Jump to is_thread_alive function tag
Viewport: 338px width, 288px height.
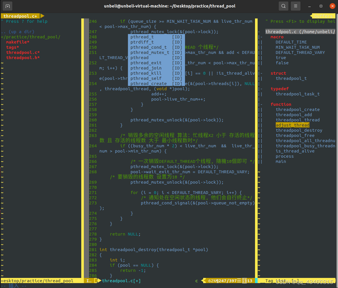[295, 151]
